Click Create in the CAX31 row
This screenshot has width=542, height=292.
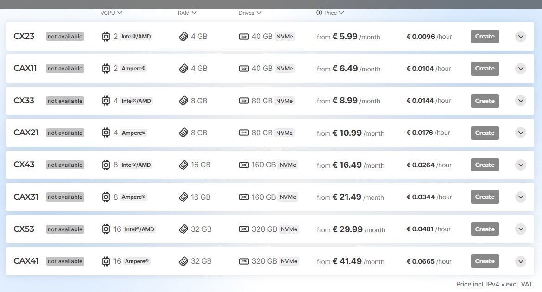pyautogui.click(x=485, y=197)
